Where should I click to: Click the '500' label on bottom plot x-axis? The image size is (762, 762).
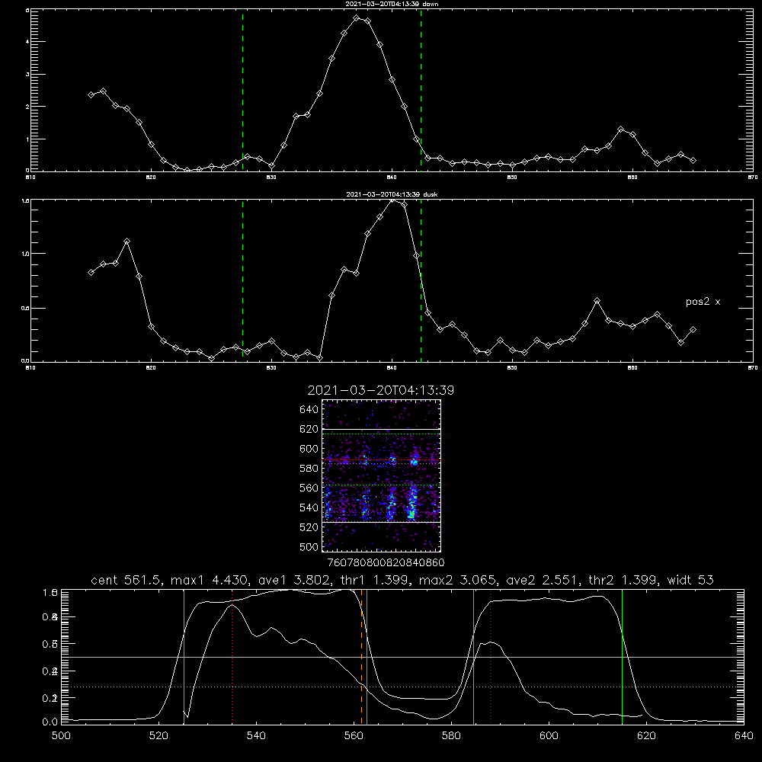pos(61,736)
